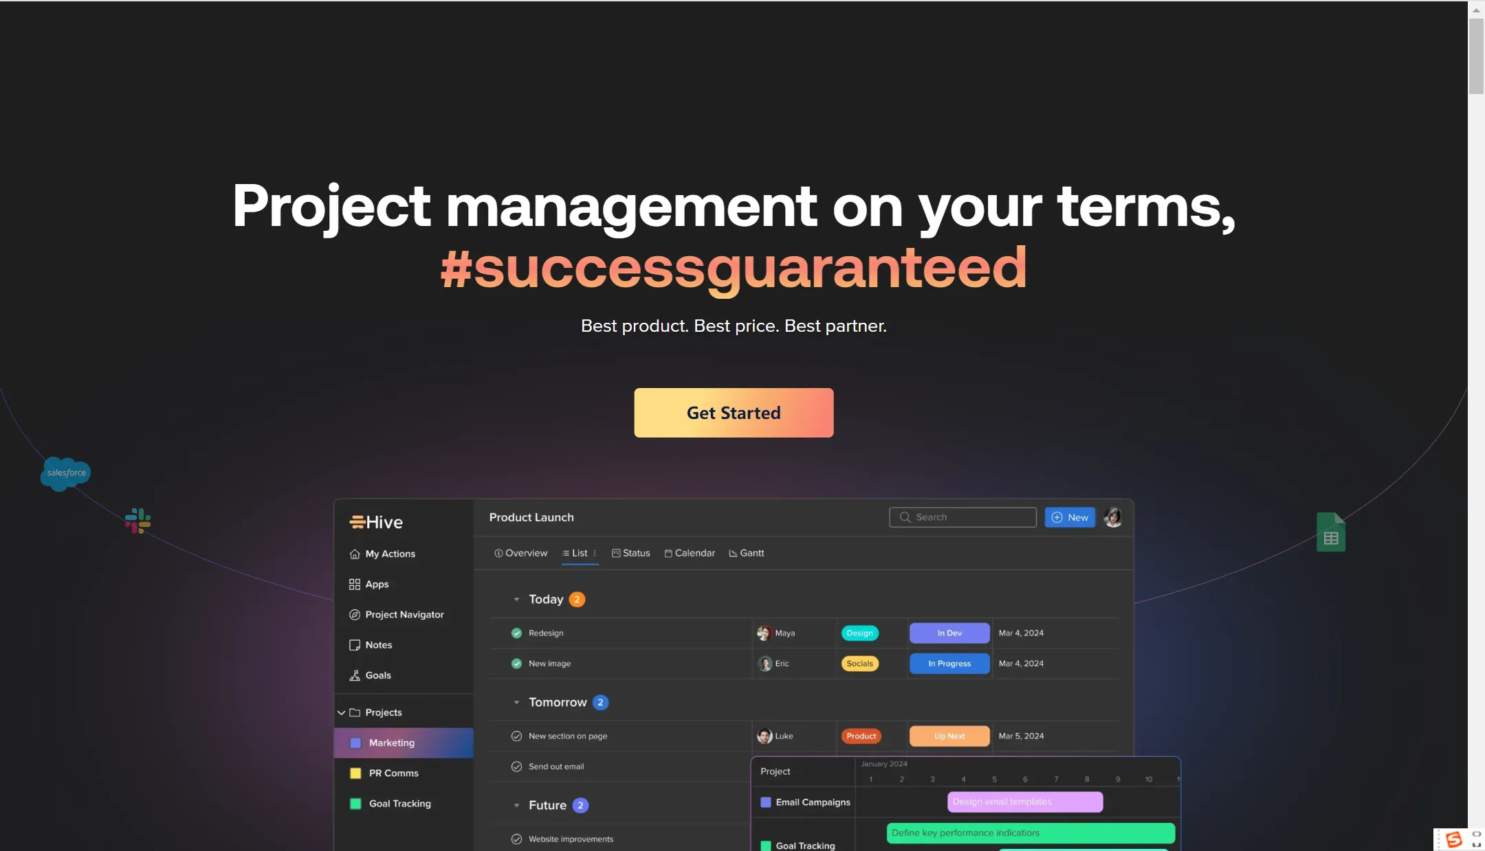Click the user avatar icon

1113,518
